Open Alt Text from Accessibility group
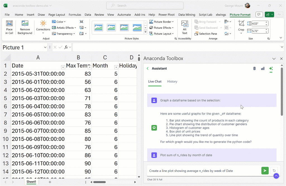 click(185, 27)
